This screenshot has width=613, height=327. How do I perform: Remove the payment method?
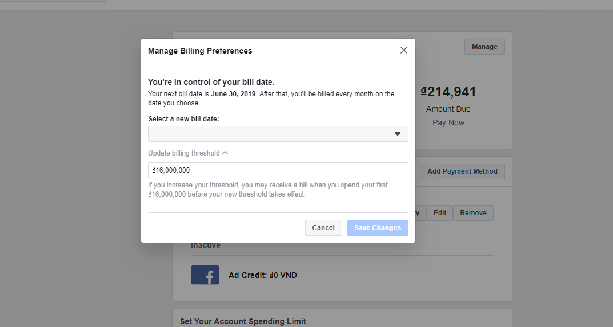tap(474, 213)
